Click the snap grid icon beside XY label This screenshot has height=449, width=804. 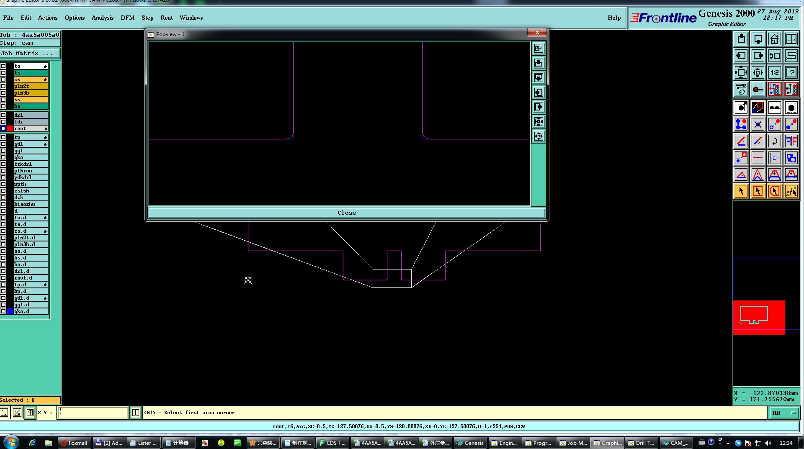click(x=30, y=413)
